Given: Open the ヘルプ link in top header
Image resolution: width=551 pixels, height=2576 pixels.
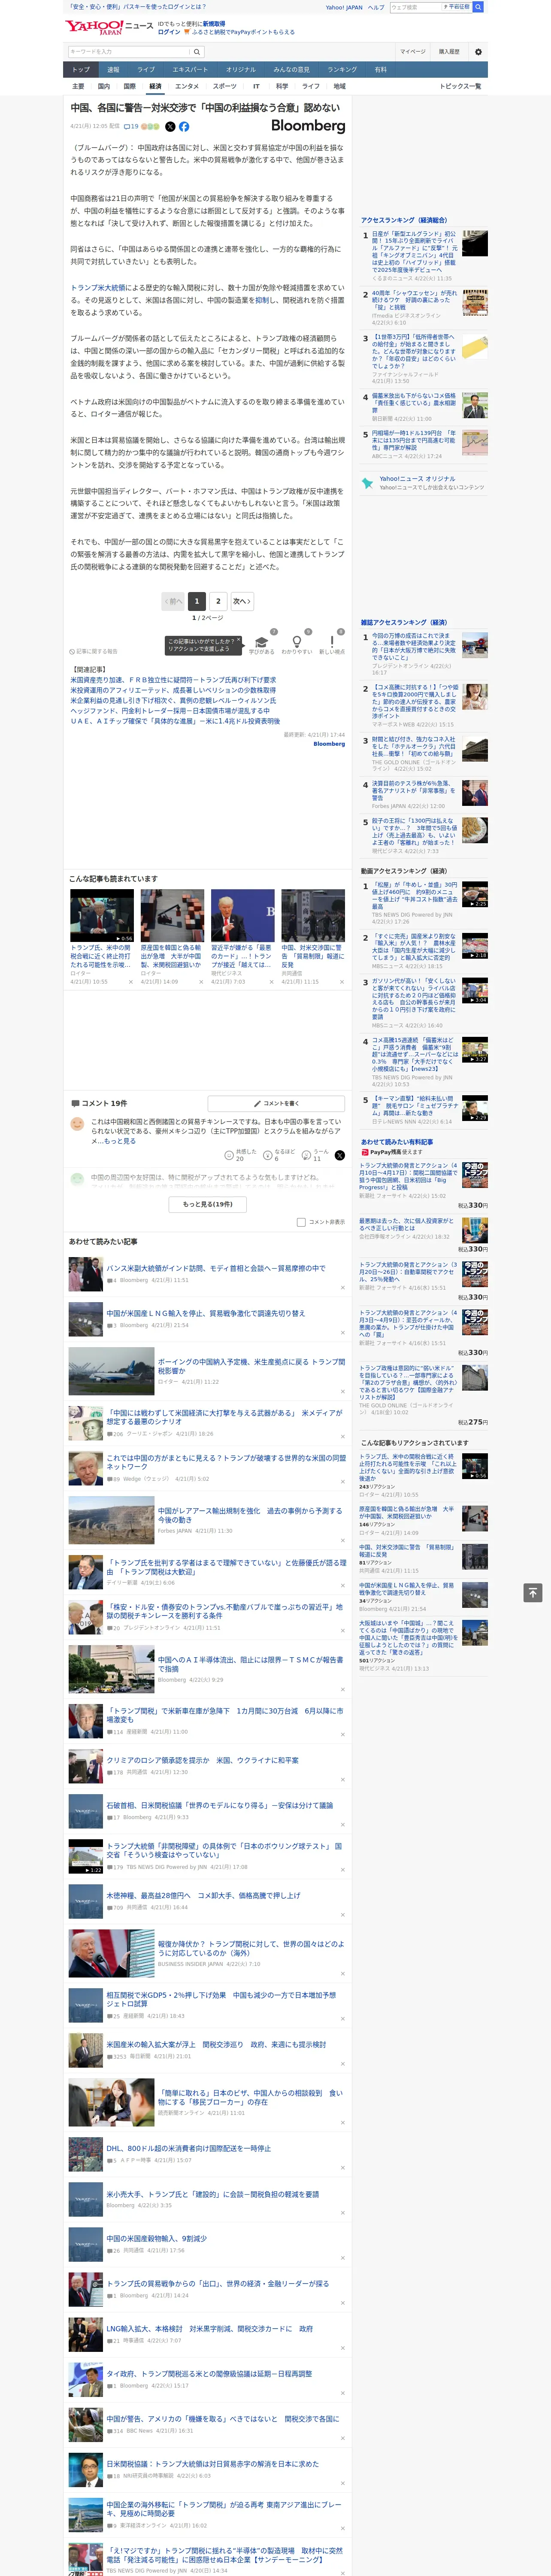Looking at the screenshot, I should pyautogui.click(x=375, y=7).
